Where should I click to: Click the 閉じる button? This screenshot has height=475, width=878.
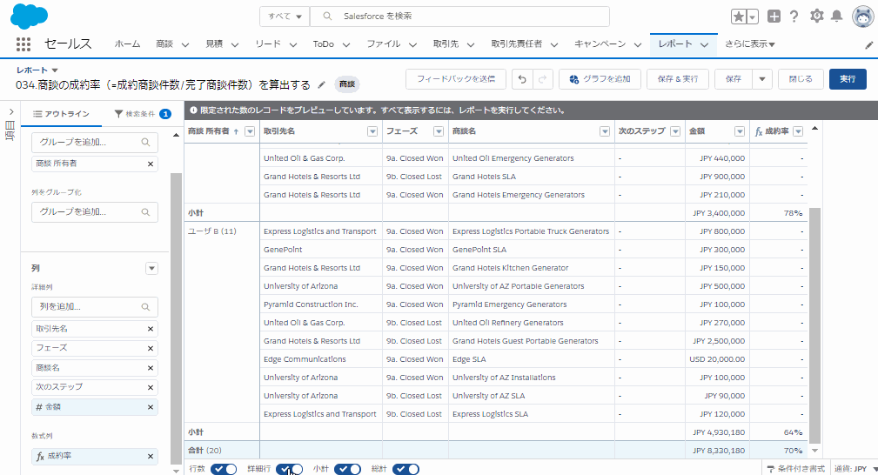[801, 79]
